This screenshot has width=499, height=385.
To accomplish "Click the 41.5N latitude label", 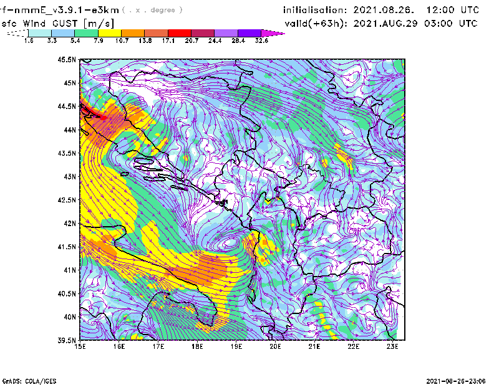I will click(x=67, y=247).
